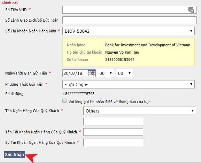The width and height of the screenshot is (201, 163).
Task: Open the minute dropdown after the hour
Action: (x=124, y=73)
